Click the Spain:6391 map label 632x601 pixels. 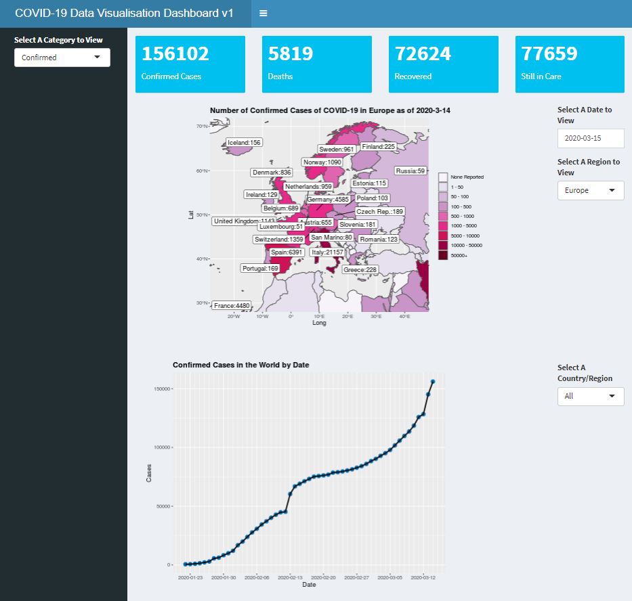pyautogui.click(x=288, y=251)
